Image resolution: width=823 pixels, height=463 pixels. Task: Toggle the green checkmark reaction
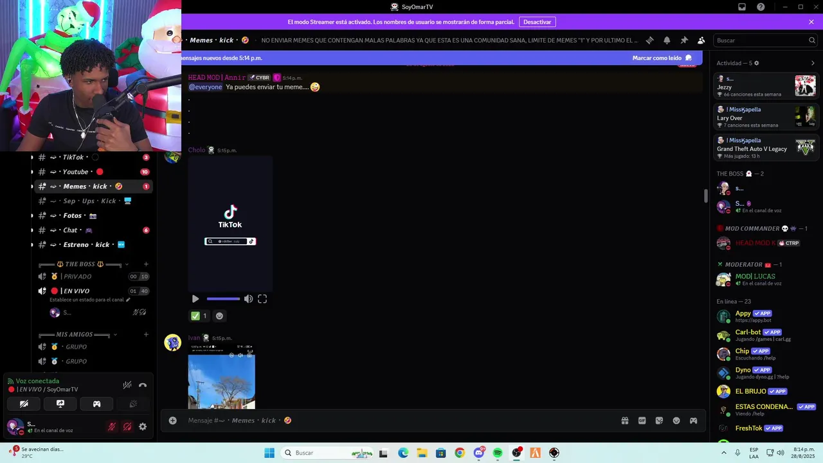click(199, 316)
